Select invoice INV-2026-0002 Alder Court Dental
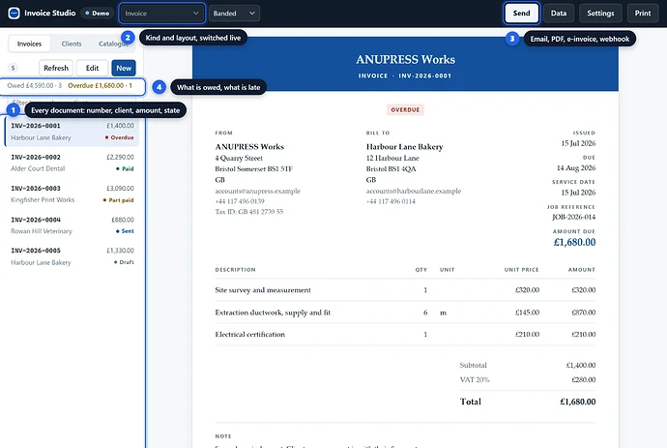The image size is (667, 448). 72,163
